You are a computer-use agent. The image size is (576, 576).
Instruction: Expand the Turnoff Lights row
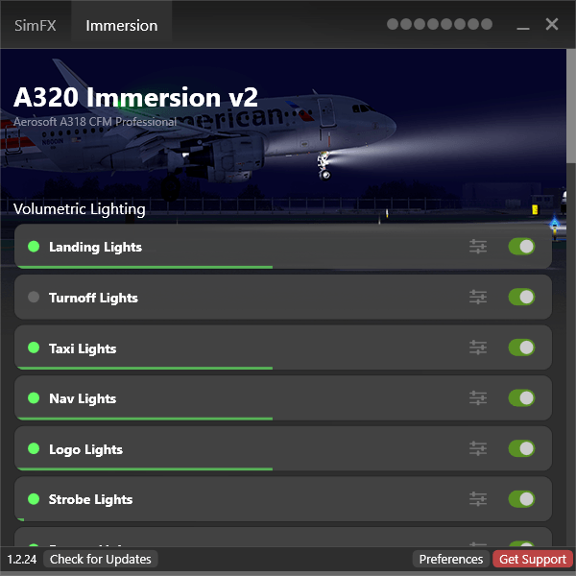point(240,298)
